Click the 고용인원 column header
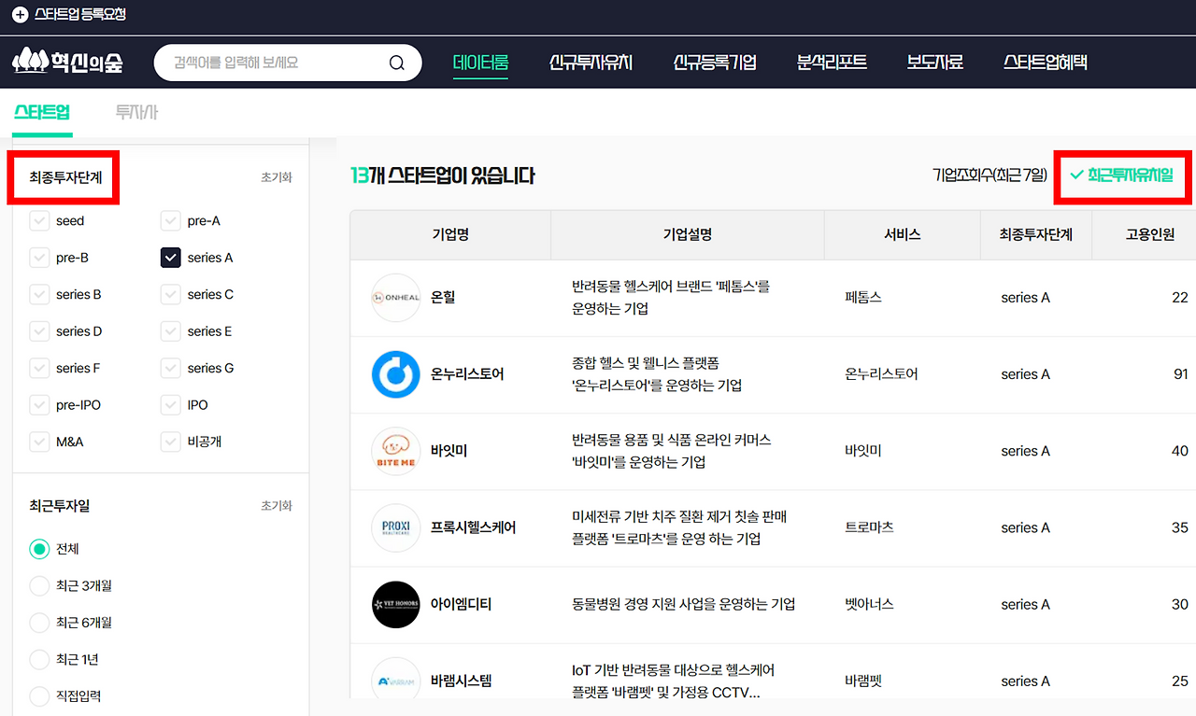The height and width of the screenshot is (716, 1196). (x=1149, y=235)
